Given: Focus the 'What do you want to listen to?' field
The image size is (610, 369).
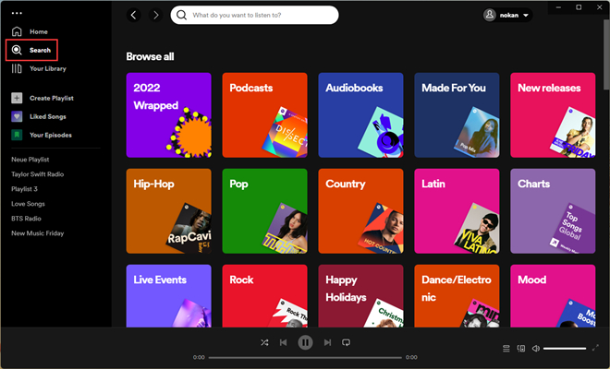Looking at the screenshot, I should point(254,15).
